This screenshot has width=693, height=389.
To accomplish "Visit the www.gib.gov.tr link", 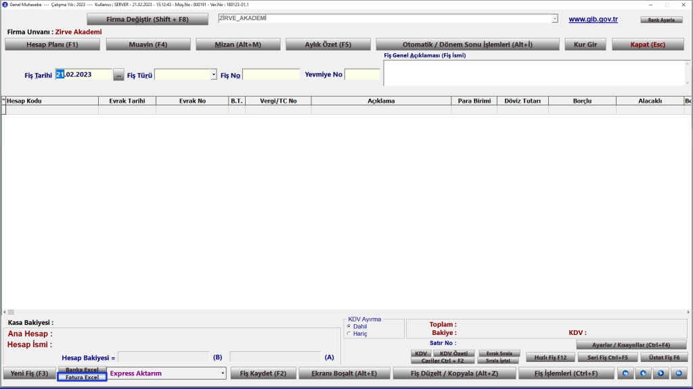I will coord(593,19).
